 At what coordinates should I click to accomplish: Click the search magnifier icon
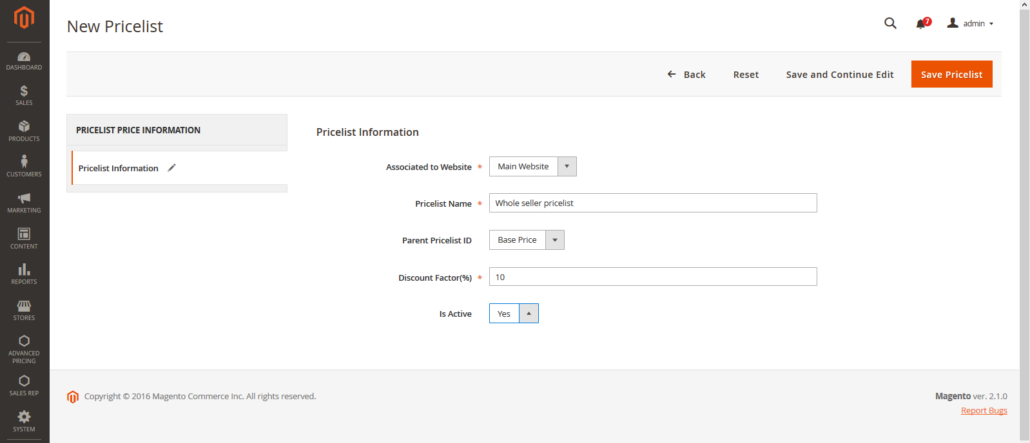point(890,23)
